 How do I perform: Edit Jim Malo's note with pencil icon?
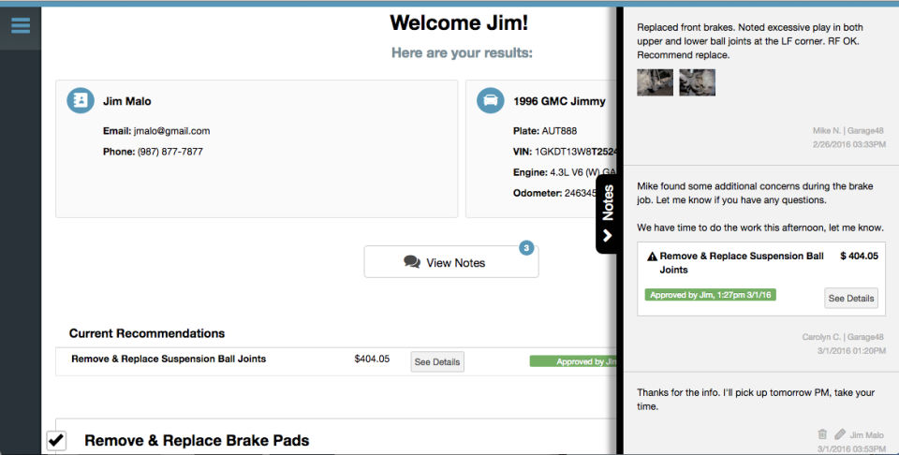[x=839, y=434]
